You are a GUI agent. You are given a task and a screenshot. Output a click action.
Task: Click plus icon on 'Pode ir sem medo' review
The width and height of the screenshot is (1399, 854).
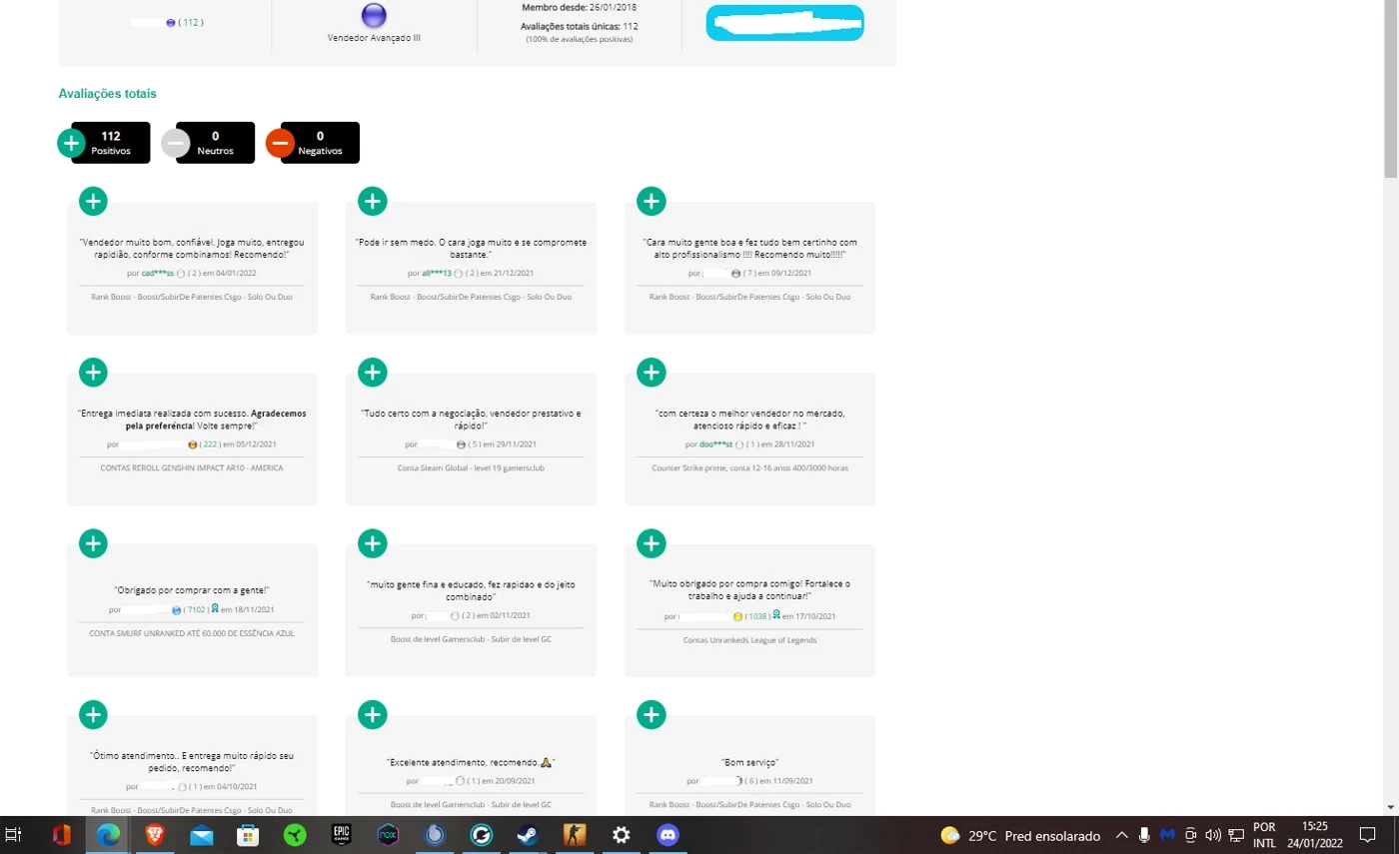[x=372, y=201]
